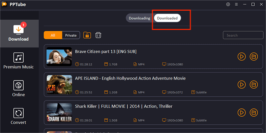Image resolution: width=266 pixels, height=133 pixels.
Task: Click the trash delete icon
Action: [98, 35]
